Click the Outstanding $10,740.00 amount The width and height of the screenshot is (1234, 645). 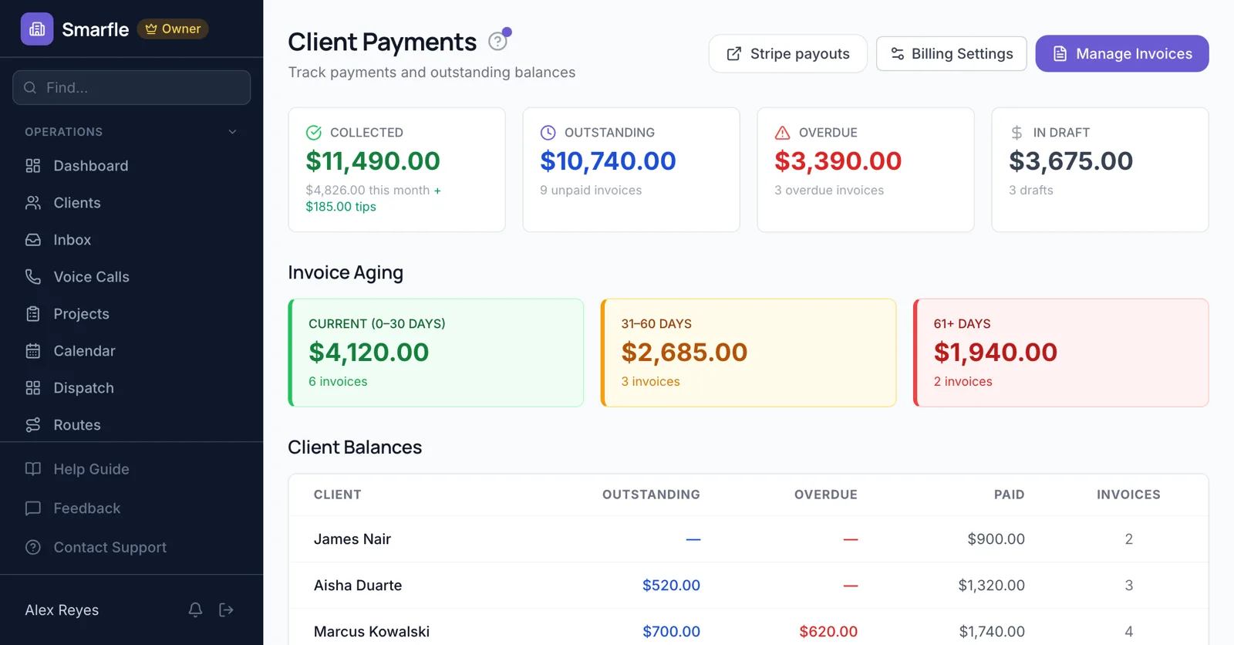tap(608, 161)
